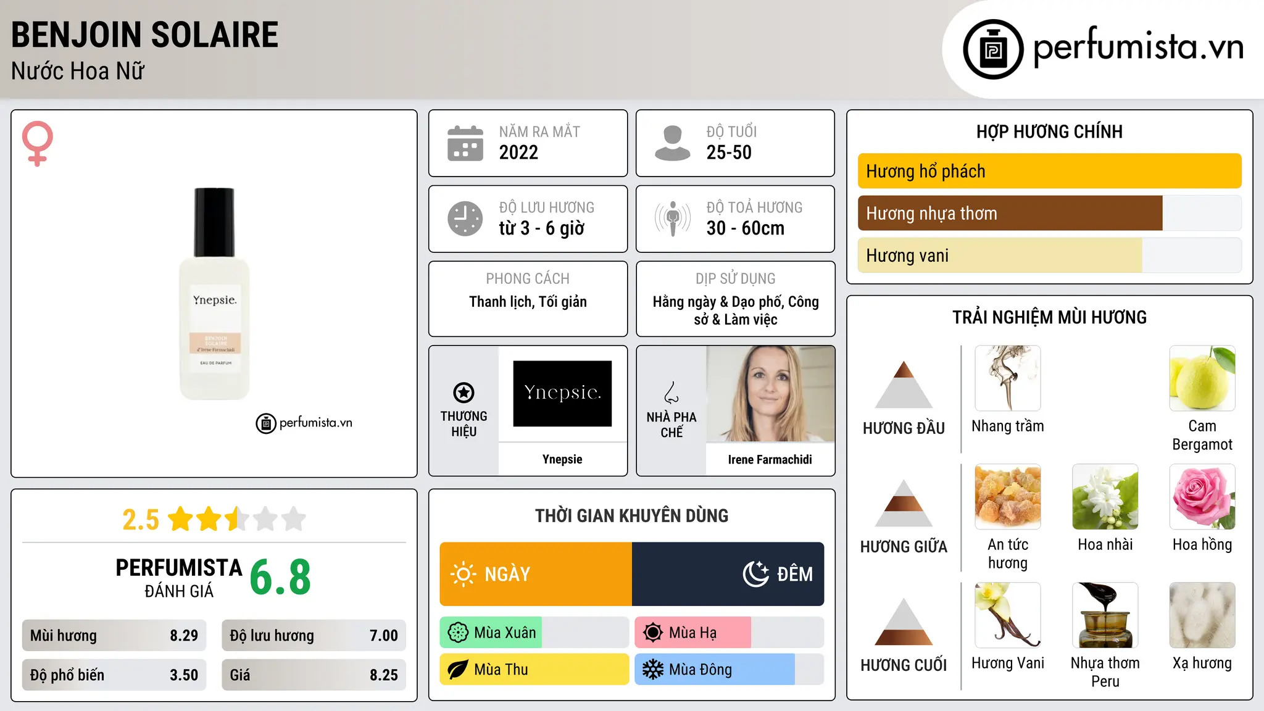Click the sillage projection icon

click(x=672, y=218)
